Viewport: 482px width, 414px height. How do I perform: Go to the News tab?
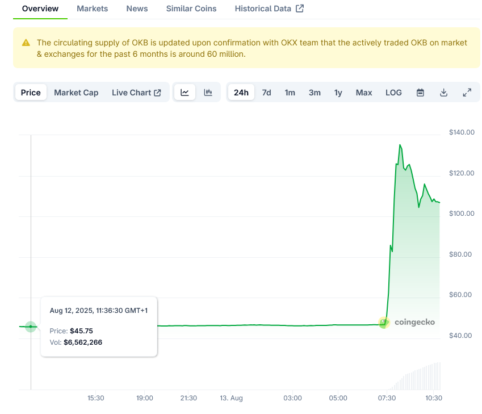(137, 9)
